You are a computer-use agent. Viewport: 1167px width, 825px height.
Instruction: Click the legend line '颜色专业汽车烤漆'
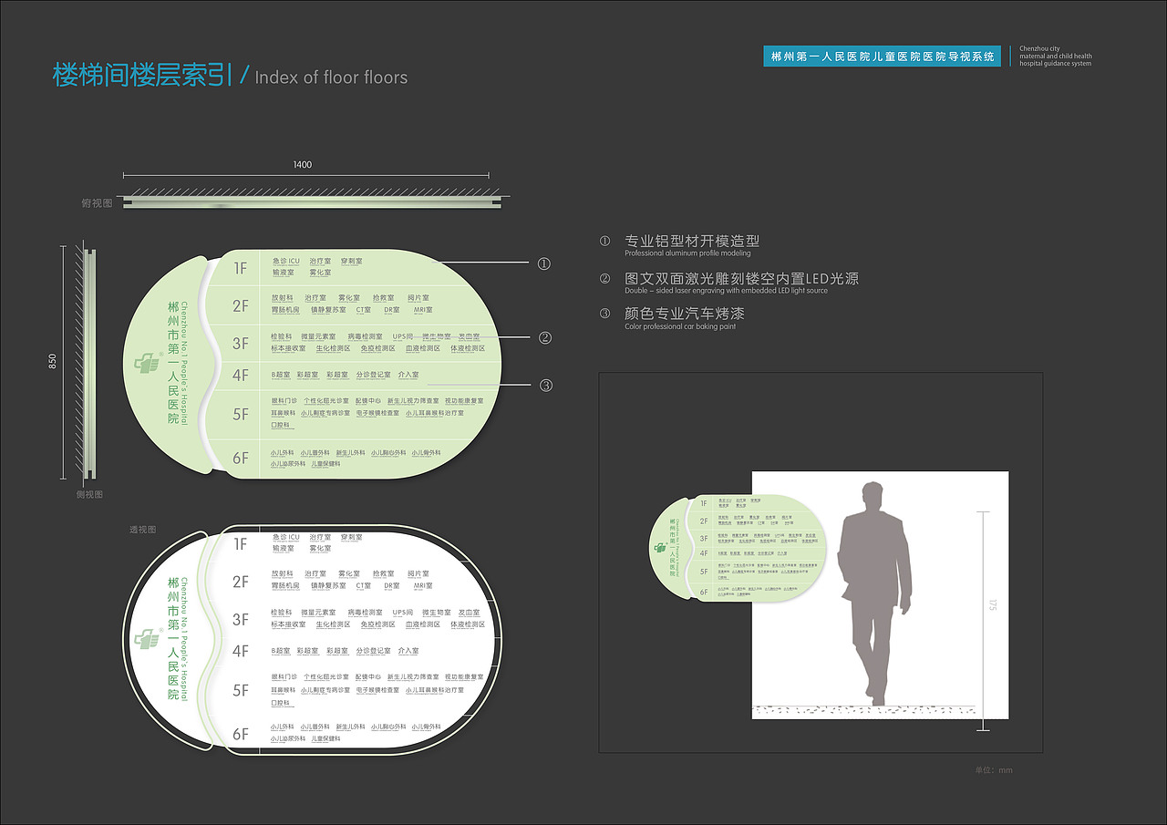point(685,314)
